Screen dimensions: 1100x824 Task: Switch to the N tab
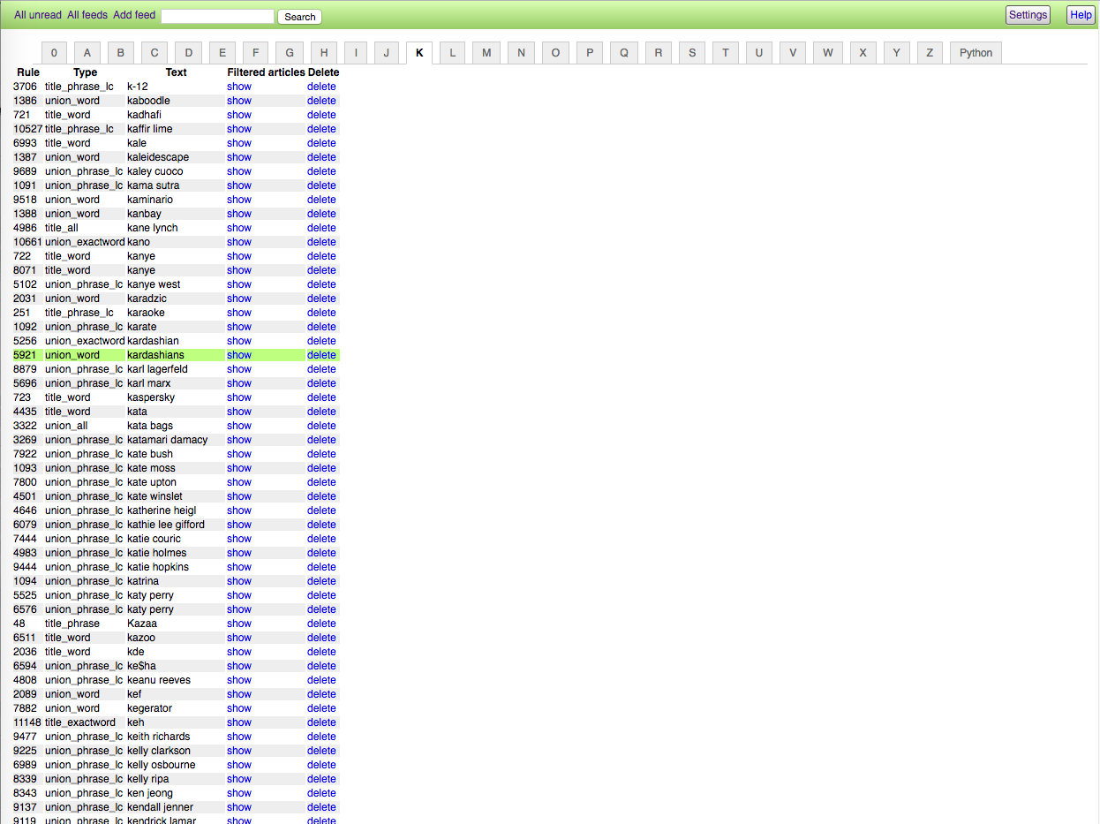(521, 53)
